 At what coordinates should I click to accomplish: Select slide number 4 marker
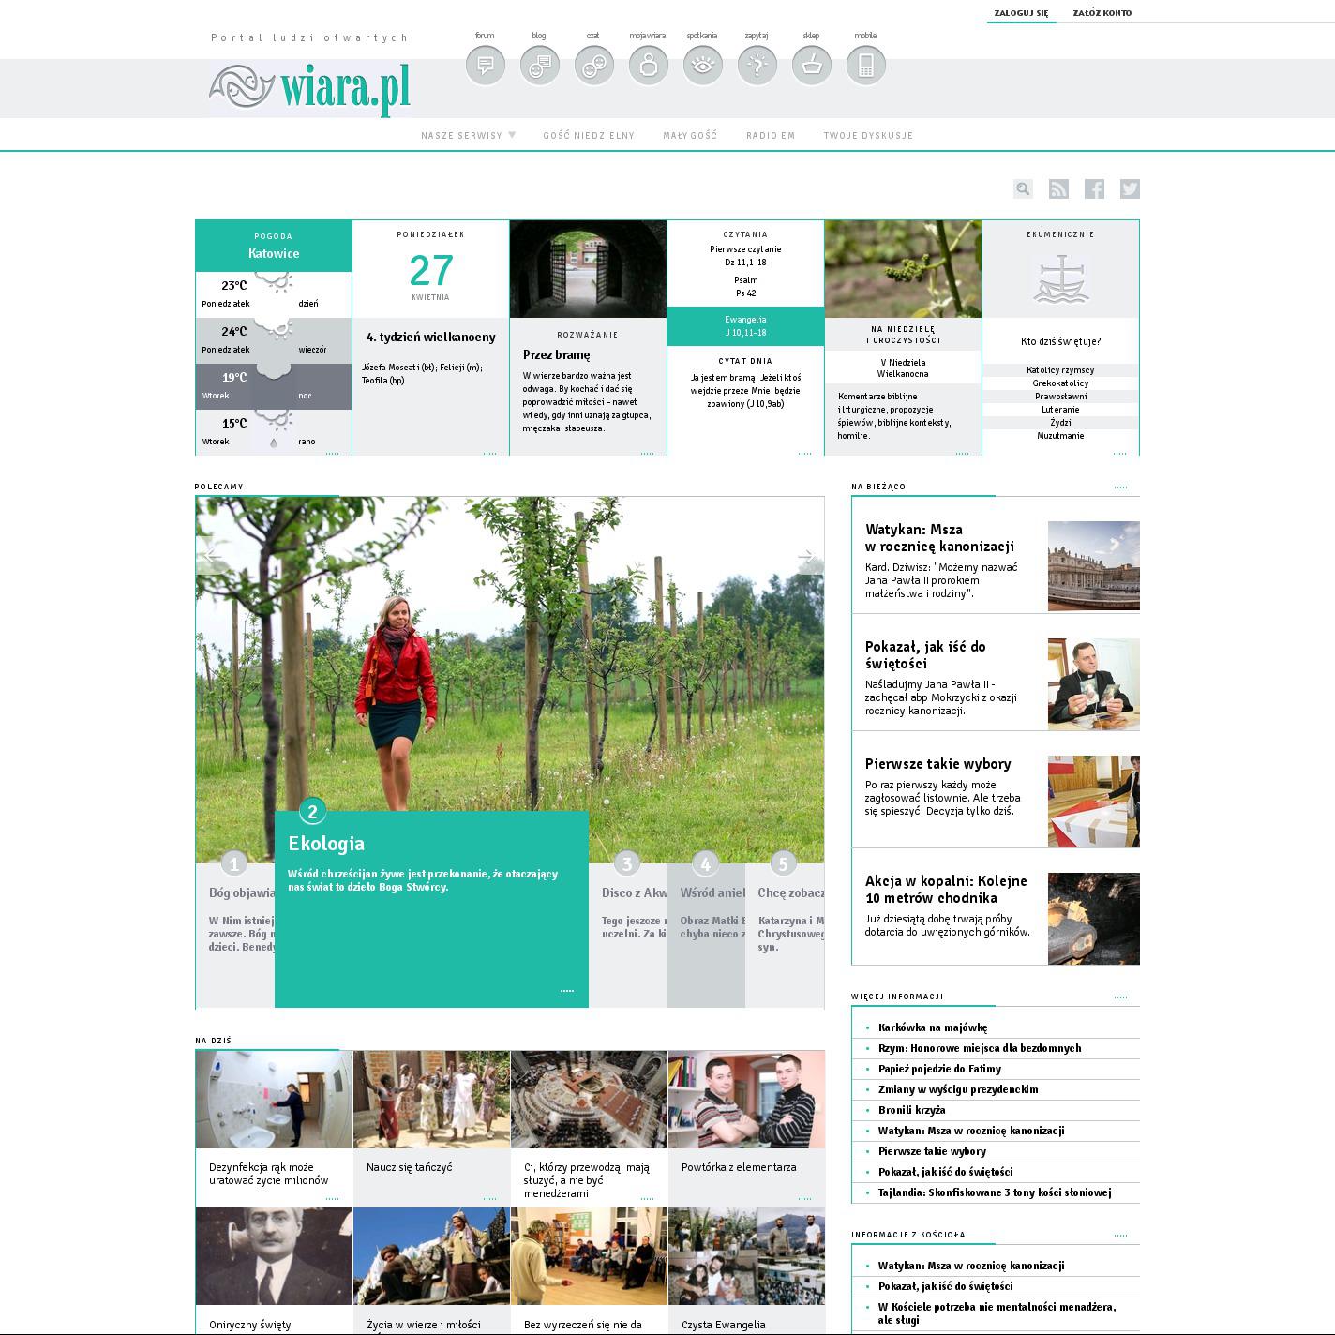point(705,863)
